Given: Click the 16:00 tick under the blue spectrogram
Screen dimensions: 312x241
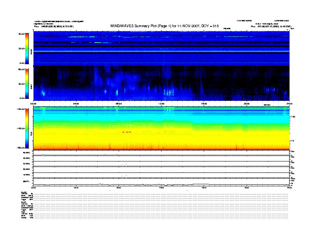Looking at the screenshot, I should [x=204, y=104].
